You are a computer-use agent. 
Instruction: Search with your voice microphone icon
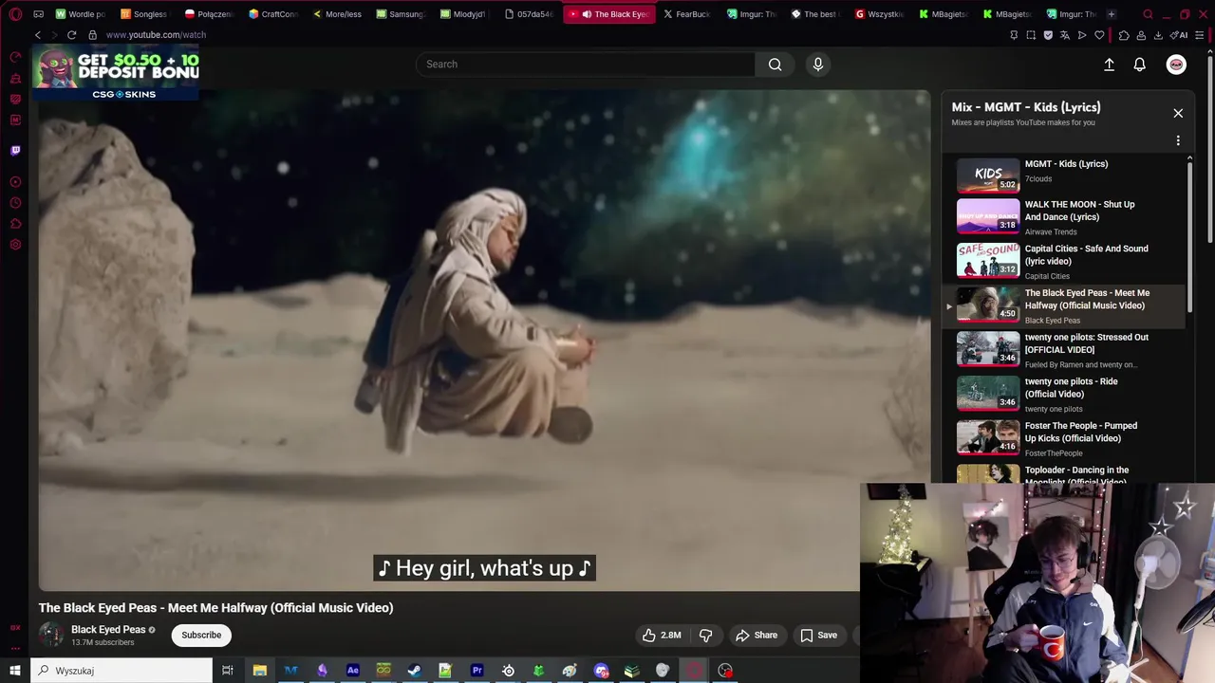[x=818, y=65]
